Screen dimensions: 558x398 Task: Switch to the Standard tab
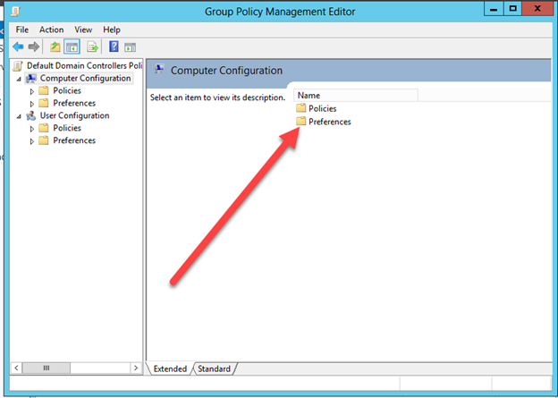[x=214, y=368]
